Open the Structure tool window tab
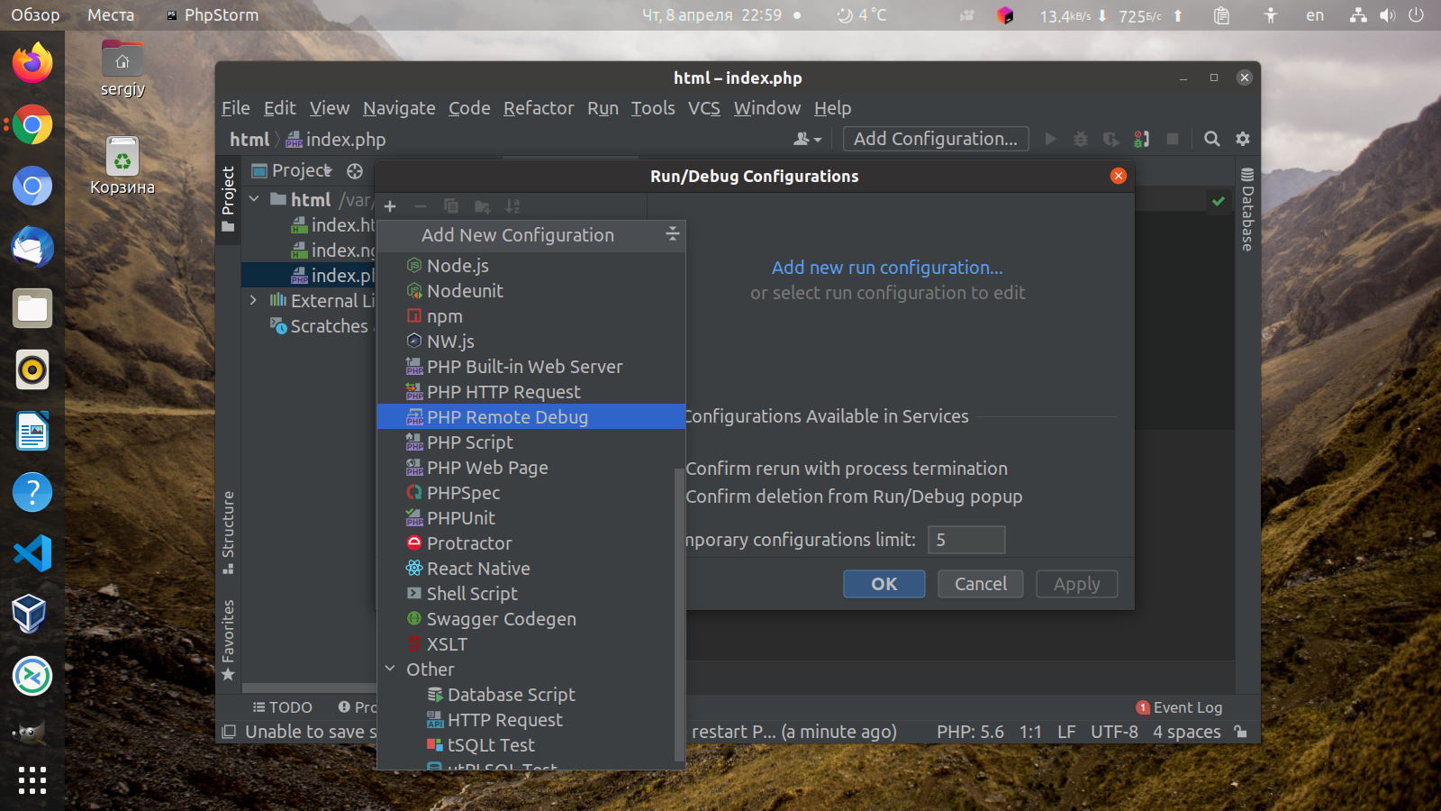The width and height of the screenshot is (1441, 811). pyautogui.click(x=228, y=533)
